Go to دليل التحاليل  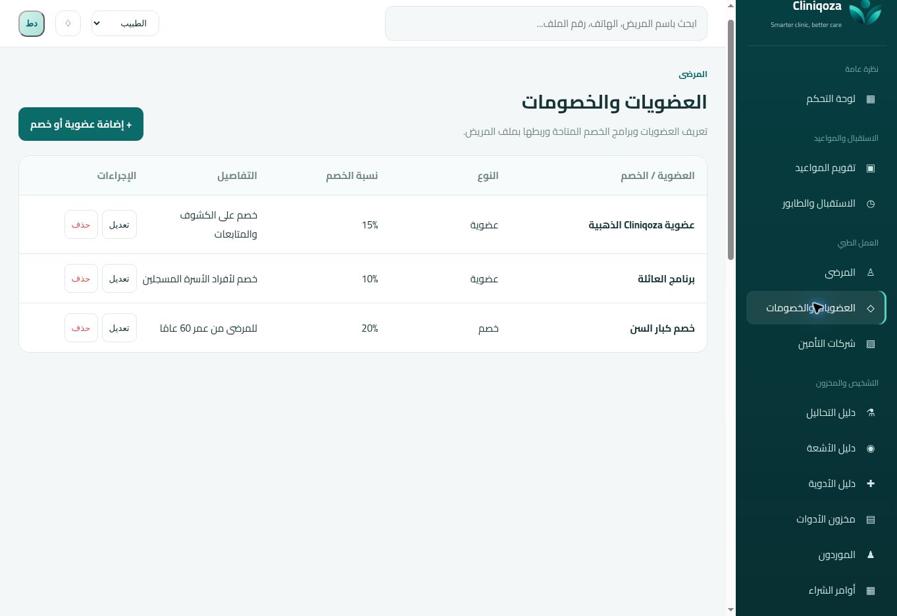[816, 413]
